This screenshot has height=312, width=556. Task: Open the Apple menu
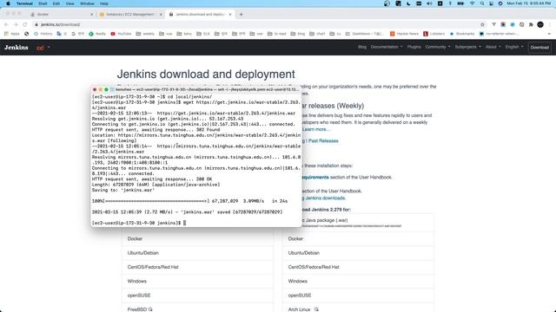8,3
